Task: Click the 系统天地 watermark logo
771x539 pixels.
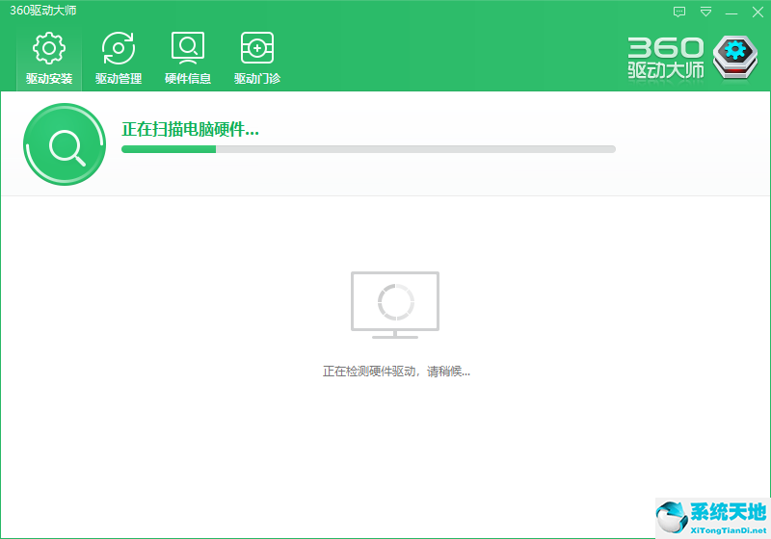Action: pyautogui.click(x=728, y=512)
